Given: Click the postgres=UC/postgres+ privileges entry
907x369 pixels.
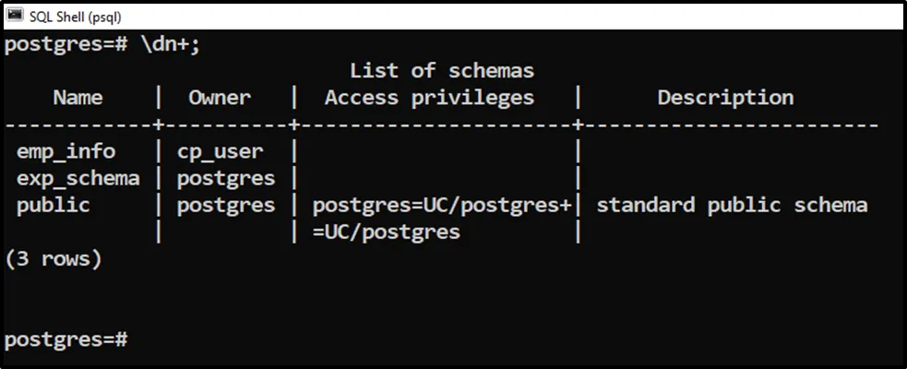Looking at the screenshot, I should 441,205.
